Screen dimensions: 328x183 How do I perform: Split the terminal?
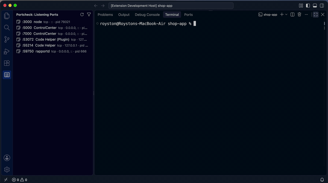(292, 14)
